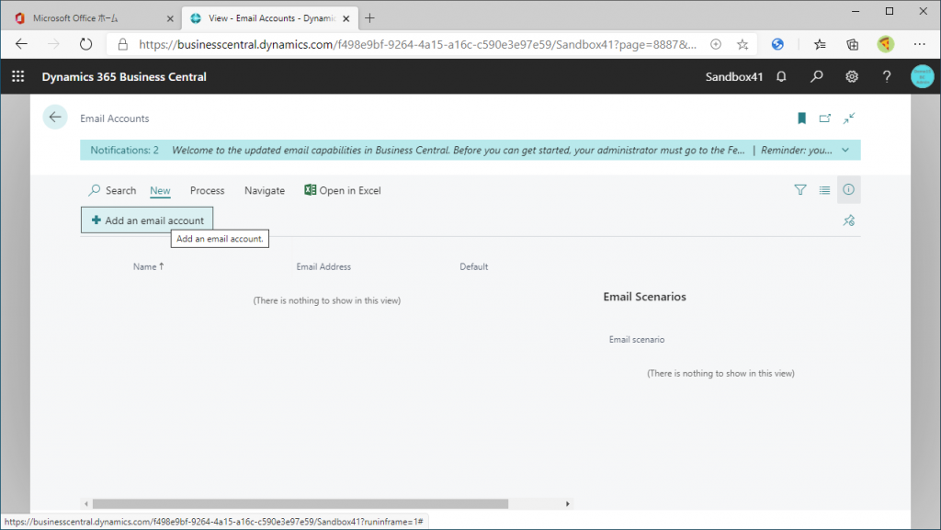Switch list layout with the view icon

[x=824, y=190]
